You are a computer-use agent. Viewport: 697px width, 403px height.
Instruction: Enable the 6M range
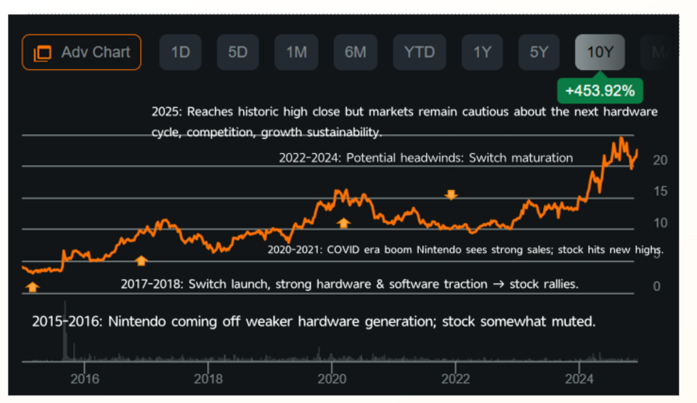click(x=355, y=52)
